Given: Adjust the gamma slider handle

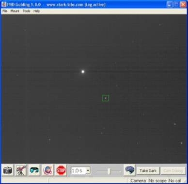Looking at the screenshot, I should click(110, 171).
